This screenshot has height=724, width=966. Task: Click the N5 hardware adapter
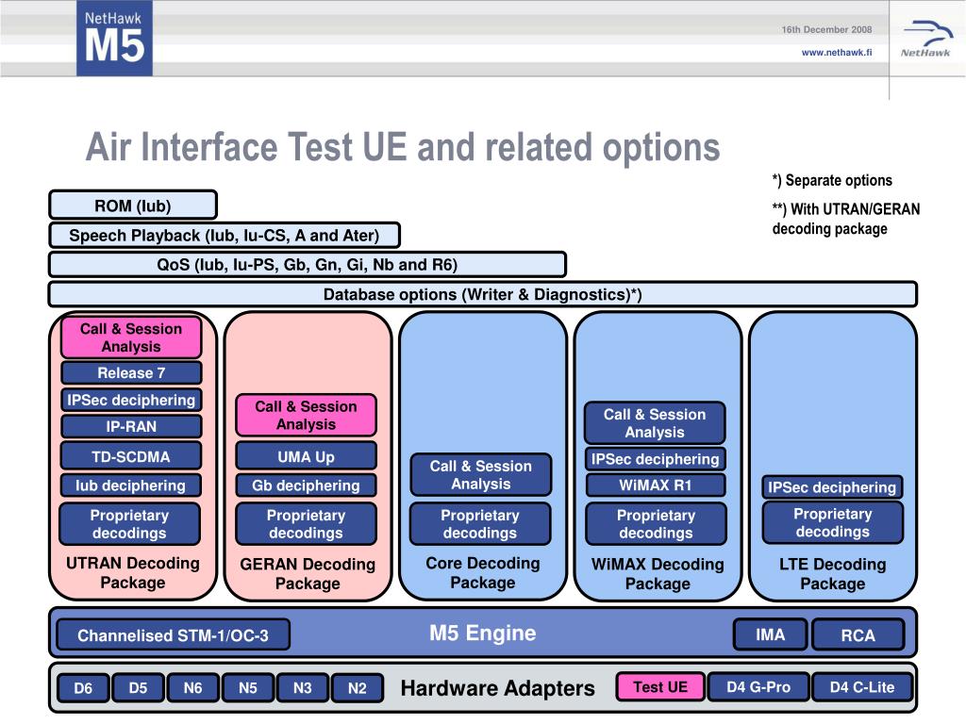click(x=248, y=687)
